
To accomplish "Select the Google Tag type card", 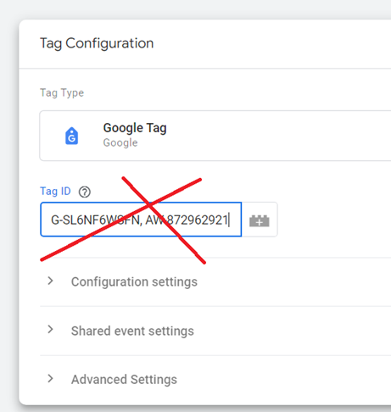I will 215,136.
